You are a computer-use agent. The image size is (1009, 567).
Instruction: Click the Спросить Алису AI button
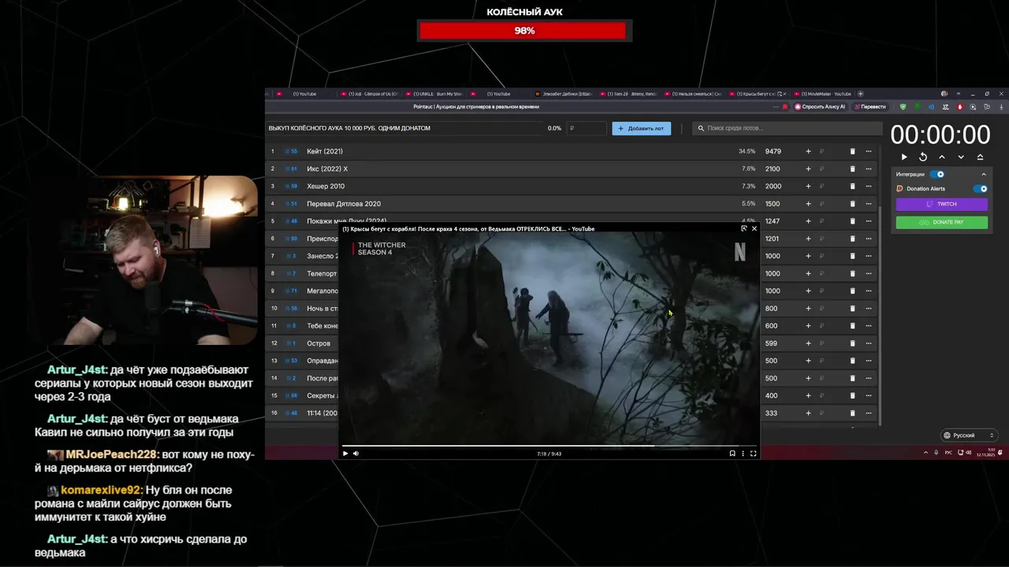[820, 106]
